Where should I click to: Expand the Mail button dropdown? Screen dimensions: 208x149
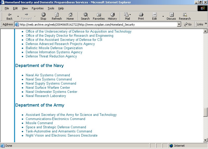(130, 15)
